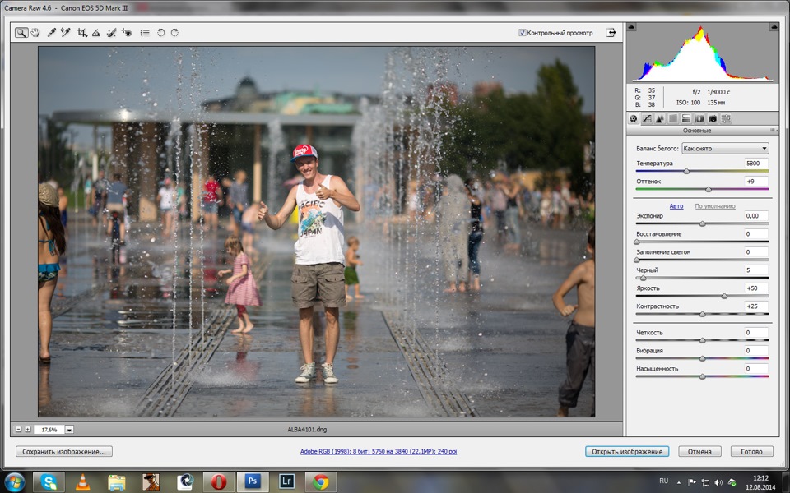790x493 pixels.
Task: Click the Экспонир exposure slider handle
Action: 702,223
